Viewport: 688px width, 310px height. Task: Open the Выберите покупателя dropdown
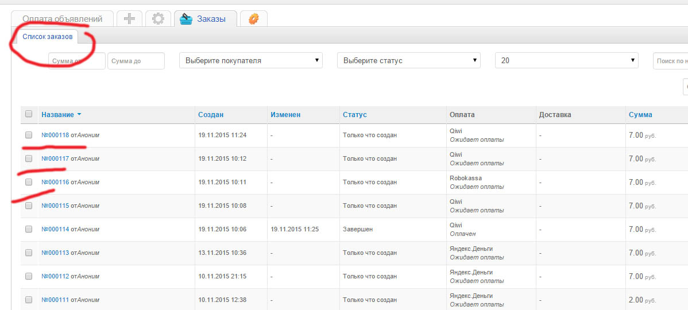pyautogui.click(x=251, y=60)
